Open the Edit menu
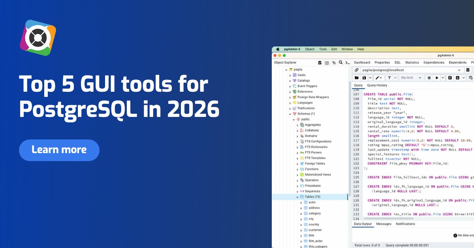Image resolution: width=474 pixels, height=248 pixels. click(334, 49)
